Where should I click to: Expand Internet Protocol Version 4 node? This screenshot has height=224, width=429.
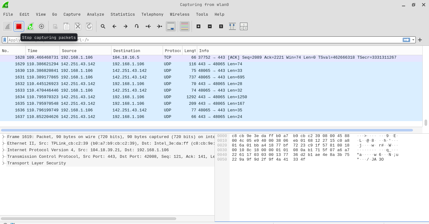3,150
